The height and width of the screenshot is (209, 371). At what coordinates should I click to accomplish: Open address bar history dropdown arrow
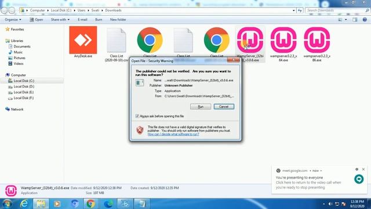click(294, 10)
